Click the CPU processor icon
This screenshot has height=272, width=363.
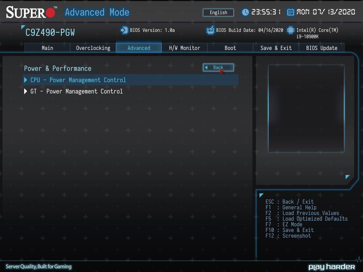click(290, 30)
